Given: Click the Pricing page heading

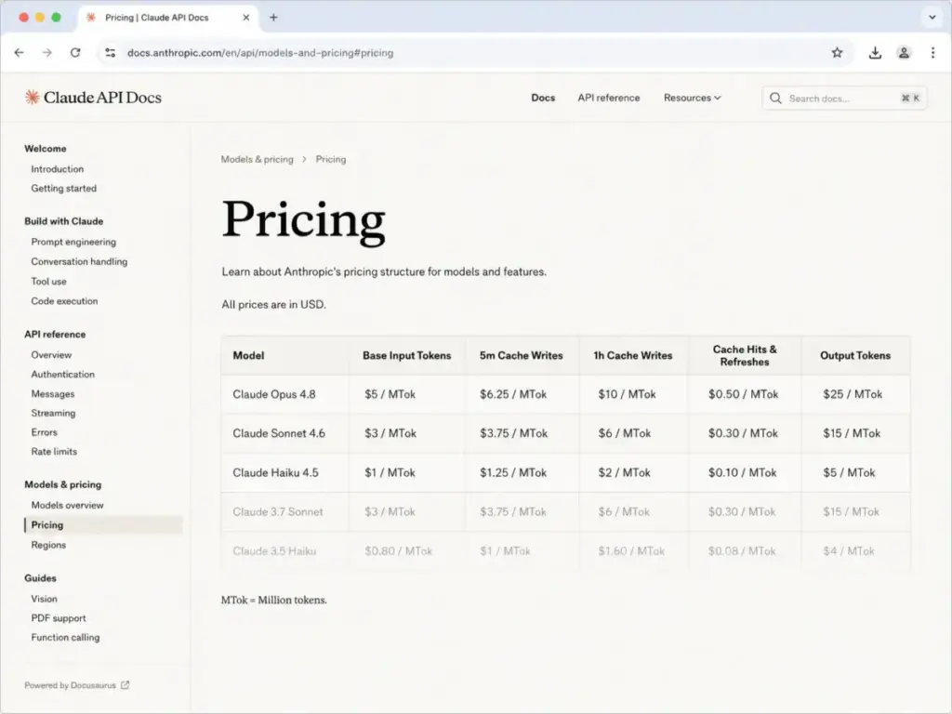Looking at the screenshot, I should click(304, 221).
